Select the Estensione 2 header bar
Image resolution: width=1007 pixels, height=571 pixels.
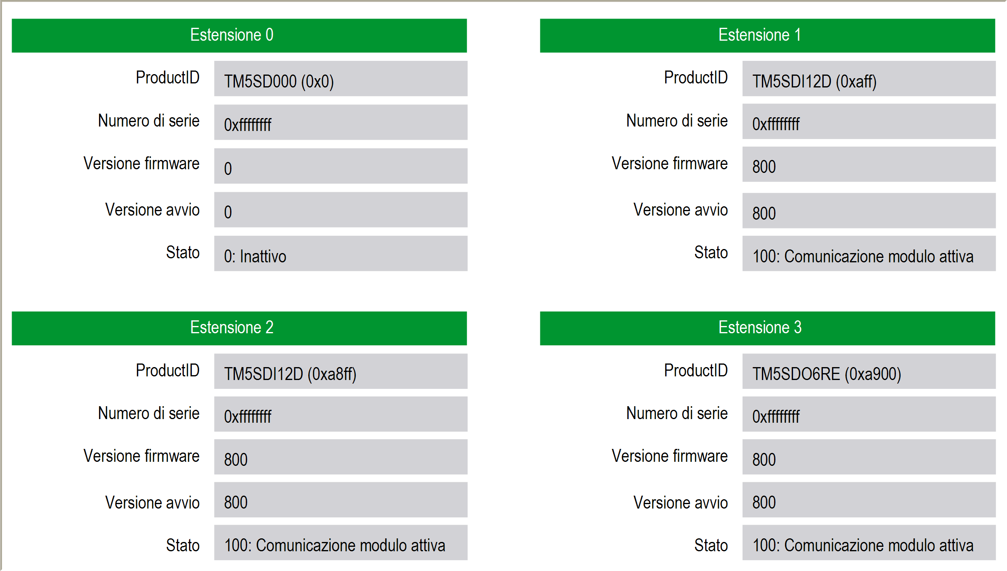click(239, 328)
